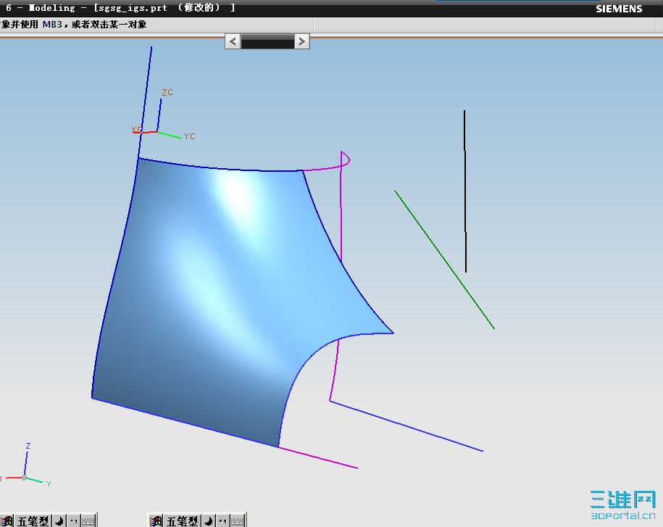Select the magenta vertical curve near the surface top
Screen dimensions: 663x527
pos(341,207)
